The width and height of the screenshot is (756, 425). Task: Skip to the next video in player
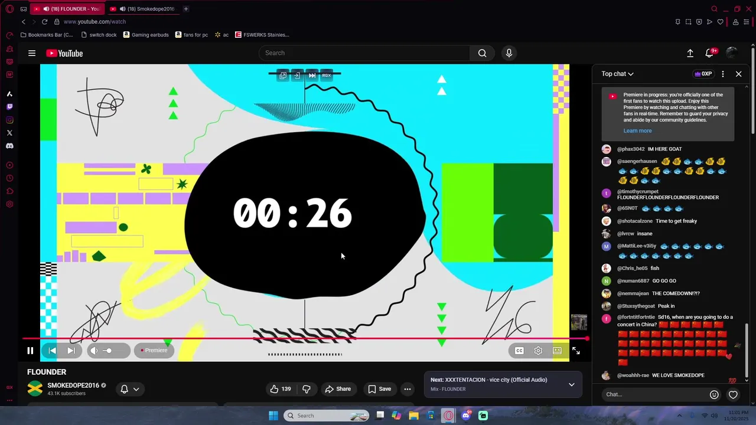tap(71, 351)
